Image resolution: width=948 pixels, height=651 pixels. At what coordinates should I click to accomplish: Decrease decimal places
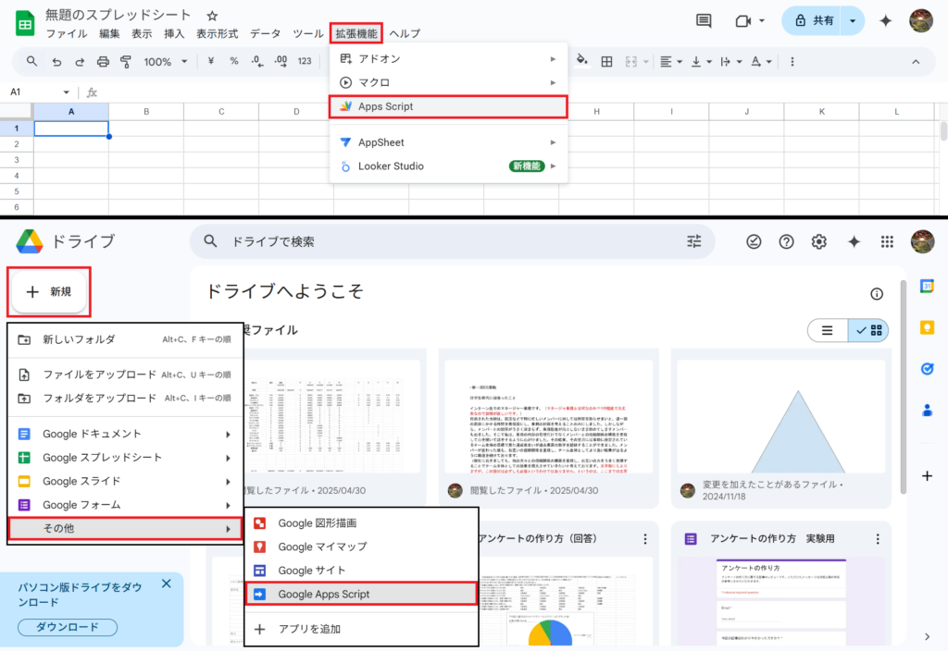click(x=257, y=61)
